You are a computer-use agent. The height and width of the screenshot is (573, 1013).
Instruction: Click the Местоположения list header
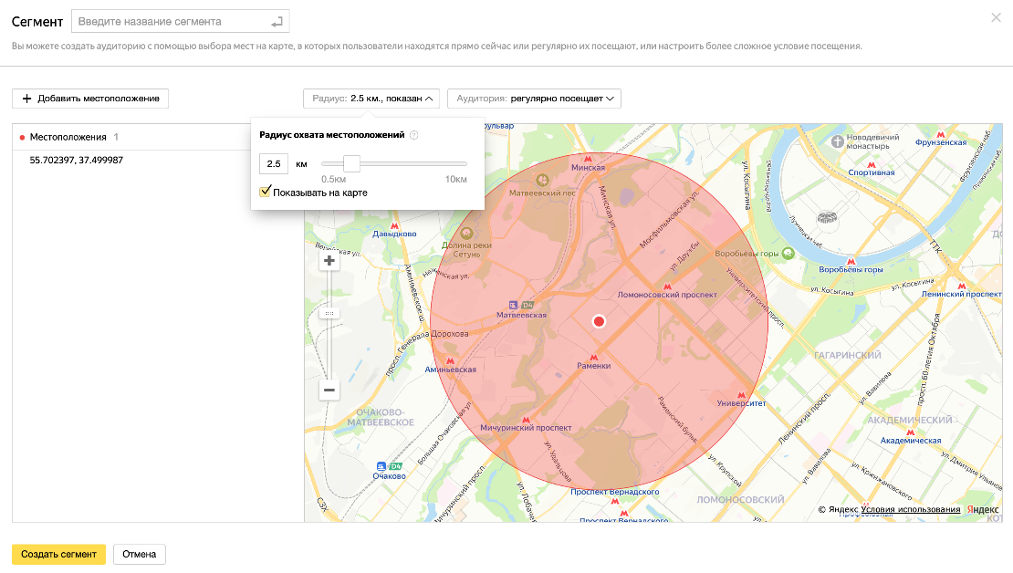pos(68,137)
